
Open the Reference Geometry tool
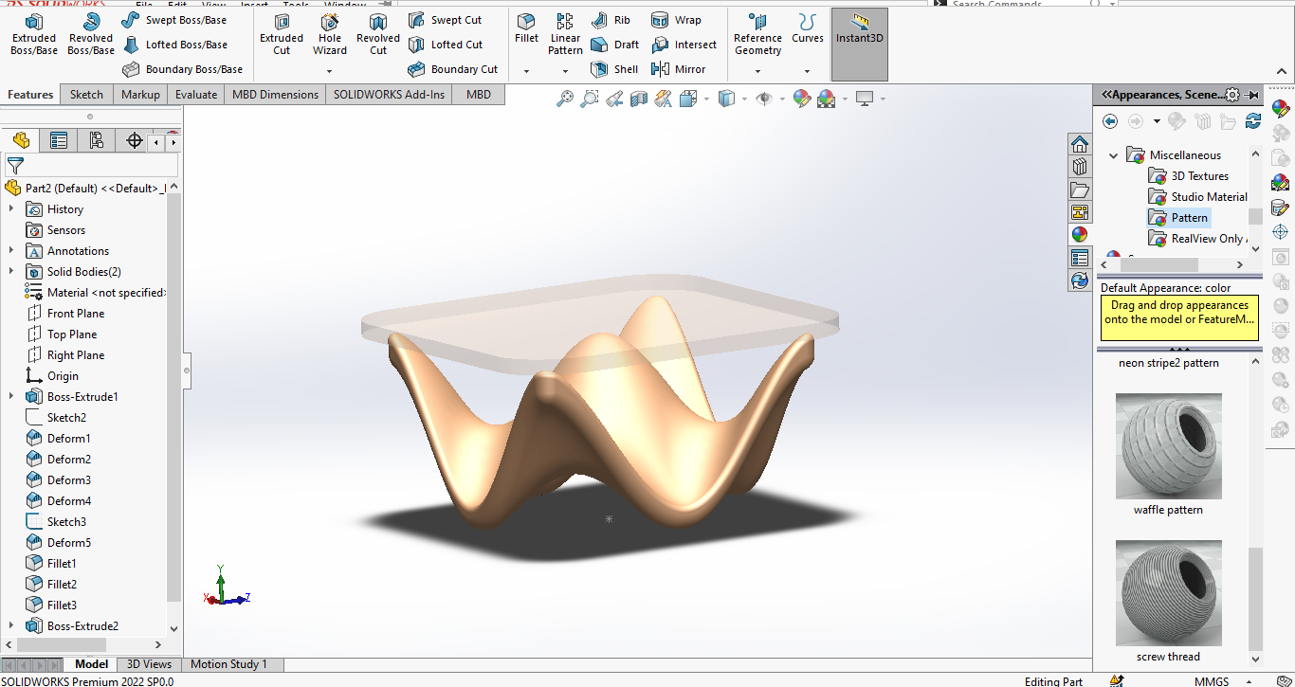click(x=757, y=34)
